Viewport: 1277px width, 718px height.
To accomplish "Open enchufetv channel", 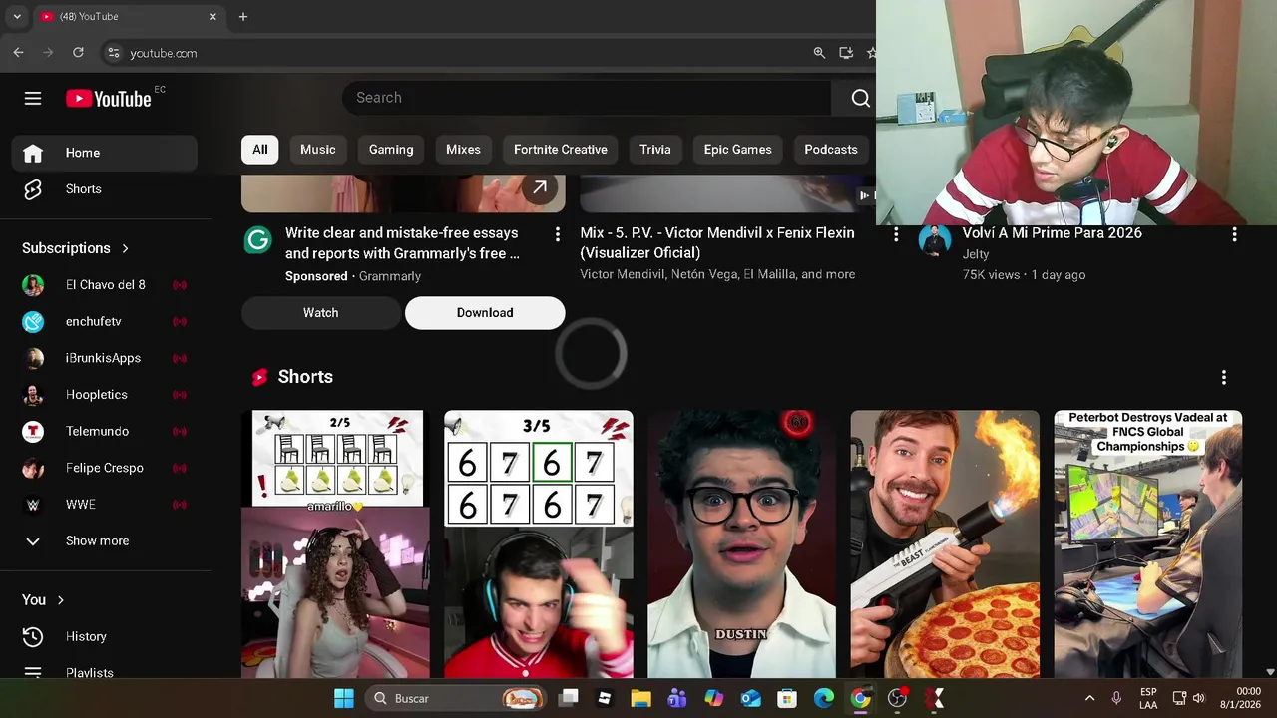I will [x=105, y=321].
